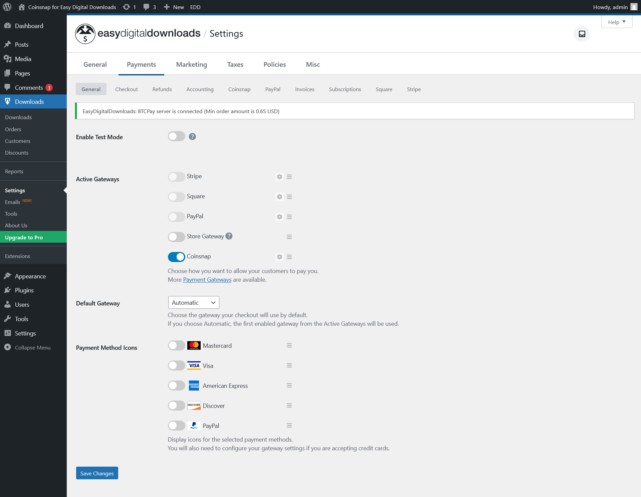Click the Dashboard menu item
This screenshot has width=641, height=497.
33,26
